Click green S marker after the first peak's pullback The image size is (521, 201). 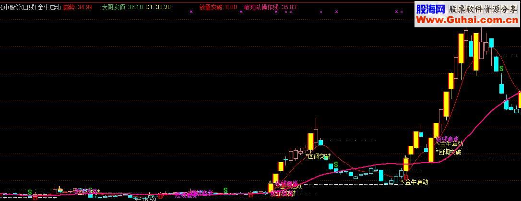tap(336, 164)
